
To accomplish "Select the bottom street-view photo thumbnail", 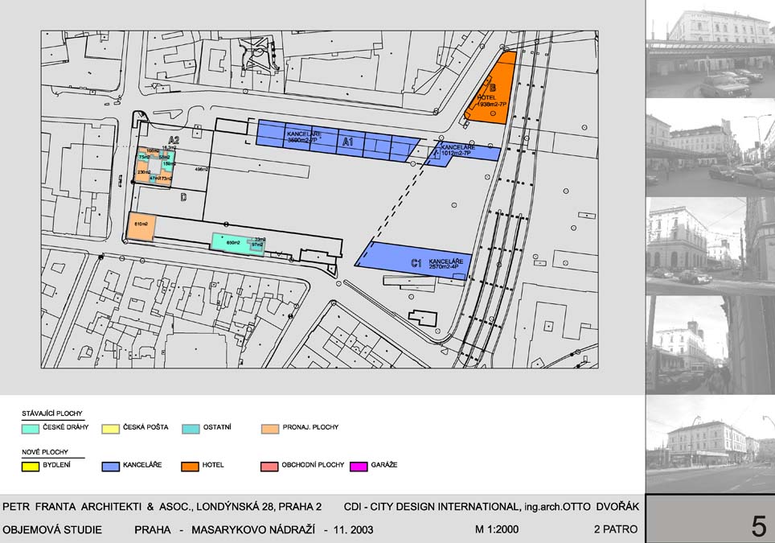I will pos(710,445).
